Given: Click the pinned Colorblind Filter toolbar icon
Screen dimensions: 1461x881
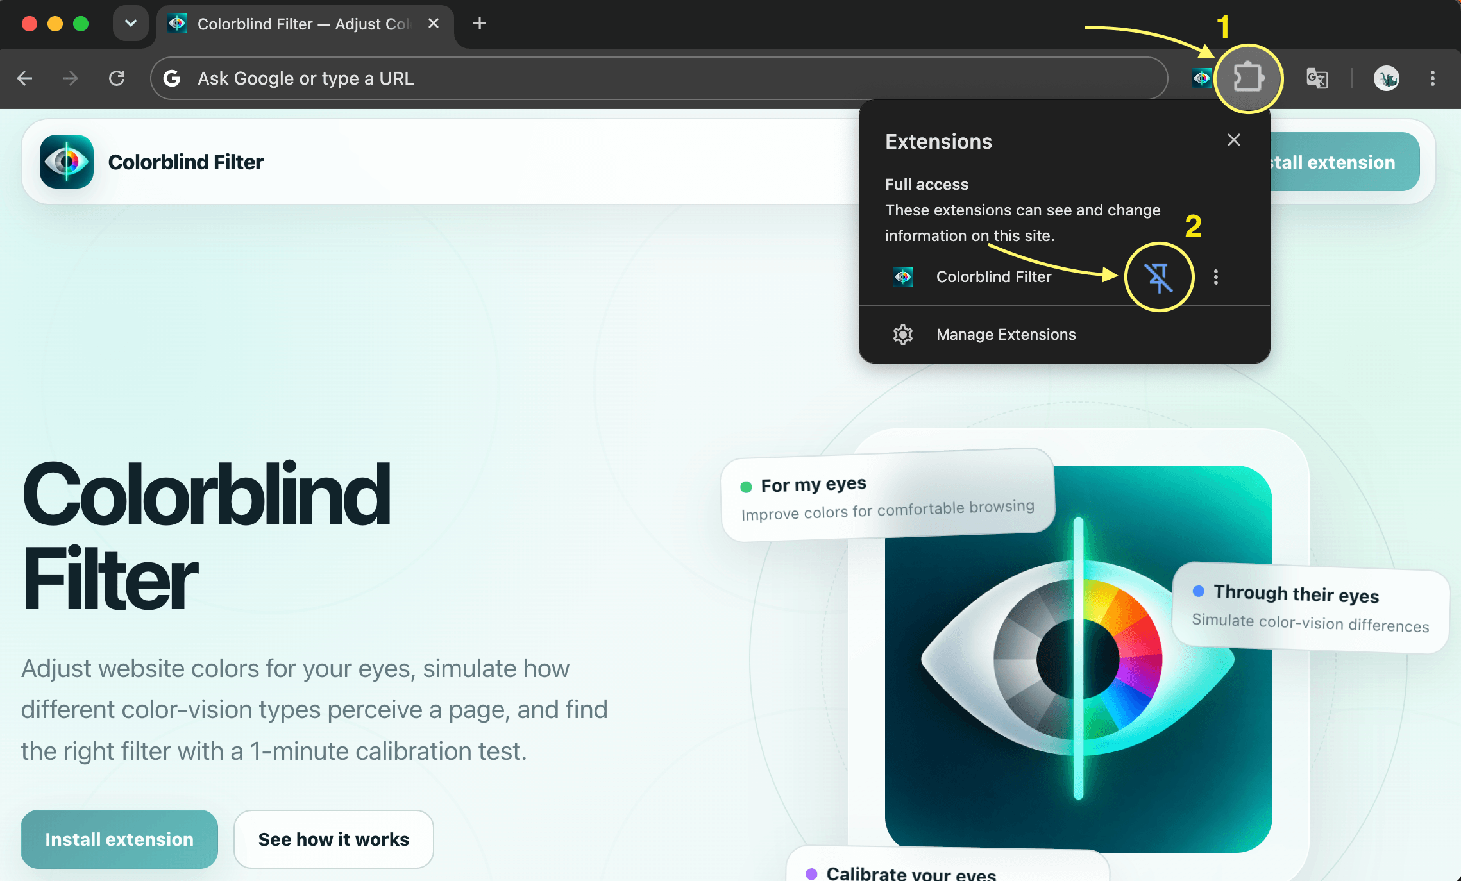Looking at the screenshot, I should click(1201, 78).
